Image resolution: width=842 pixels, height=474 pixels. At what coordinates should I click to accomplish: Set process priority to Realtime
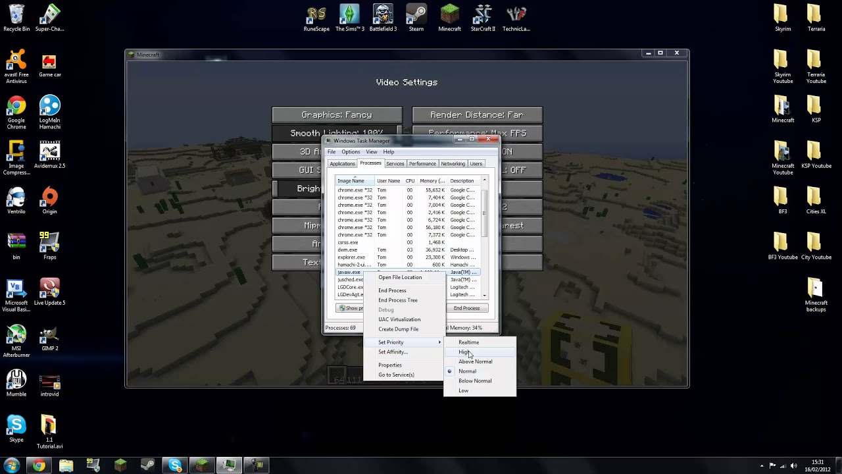tap(480, 342)
